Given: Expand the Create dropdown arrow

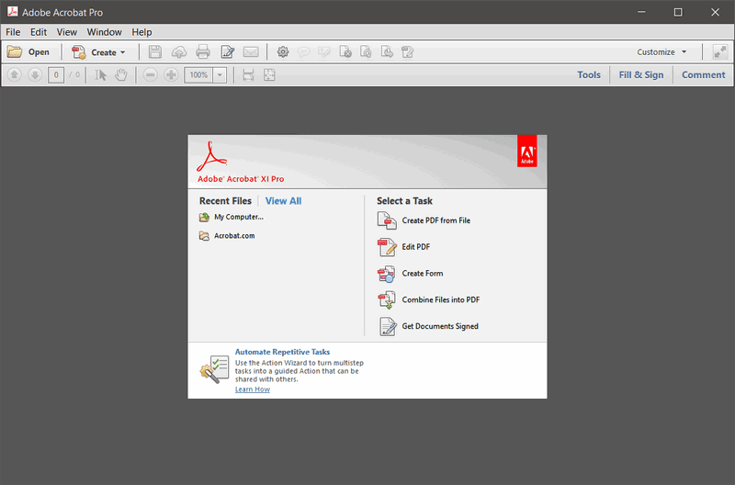Looking at the screenshot, I should click(x=123, y=52).
